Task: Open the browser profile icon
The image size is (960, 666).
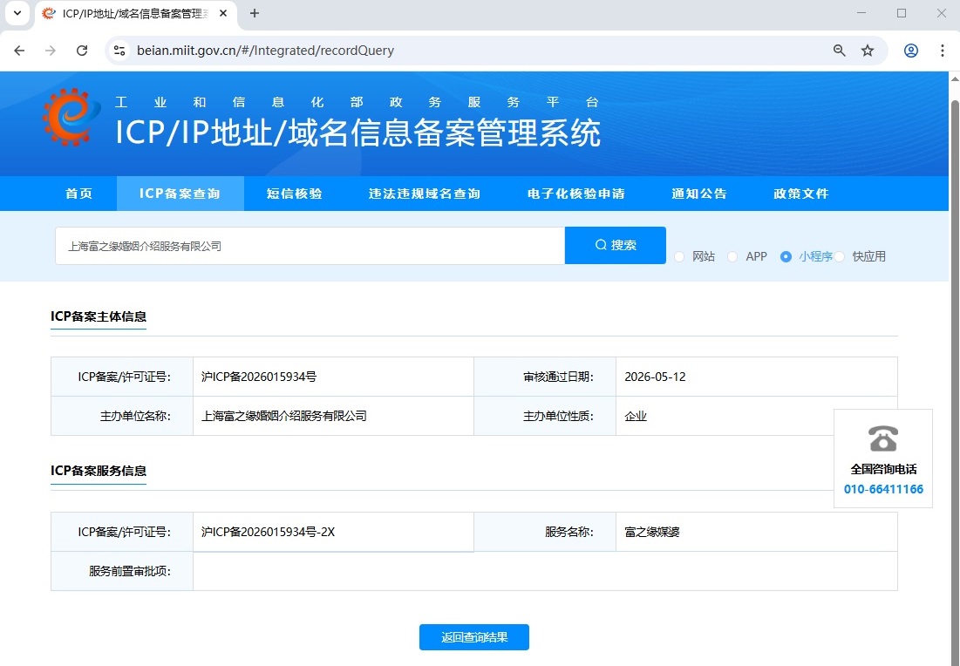Action: click(911, 51)
